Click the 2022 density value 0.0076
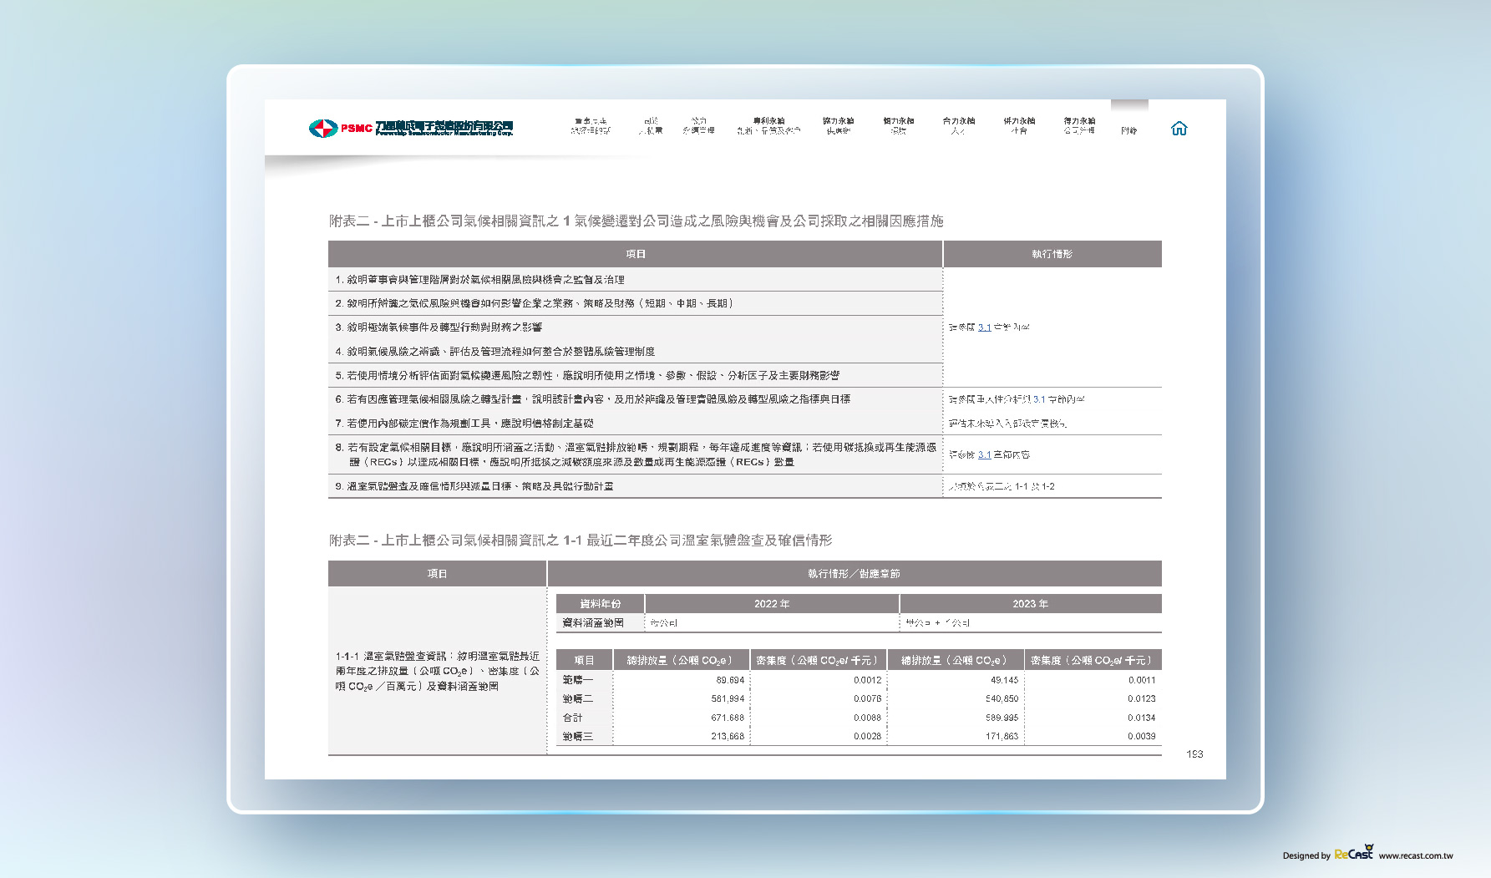The height and width of the screenshot is (878, 1491). point(867,699)
